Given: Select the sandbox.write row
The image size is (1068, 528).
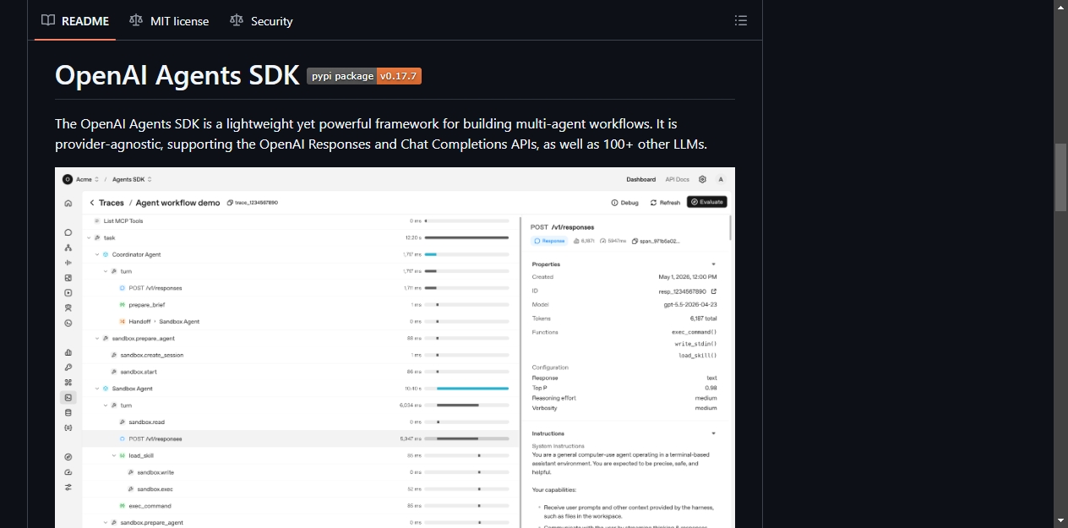Looking at the screenshot, I should coord(300,472).
